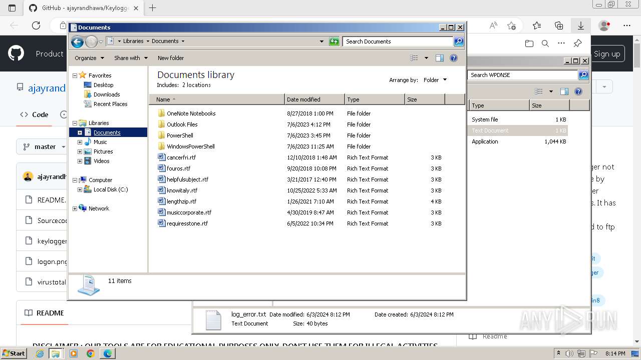641x360 pixels.
Task: Open the Start menu
Action: tap(14, 353)
